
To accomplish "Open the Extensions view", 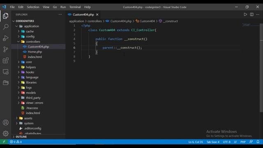I will [5, 60].
